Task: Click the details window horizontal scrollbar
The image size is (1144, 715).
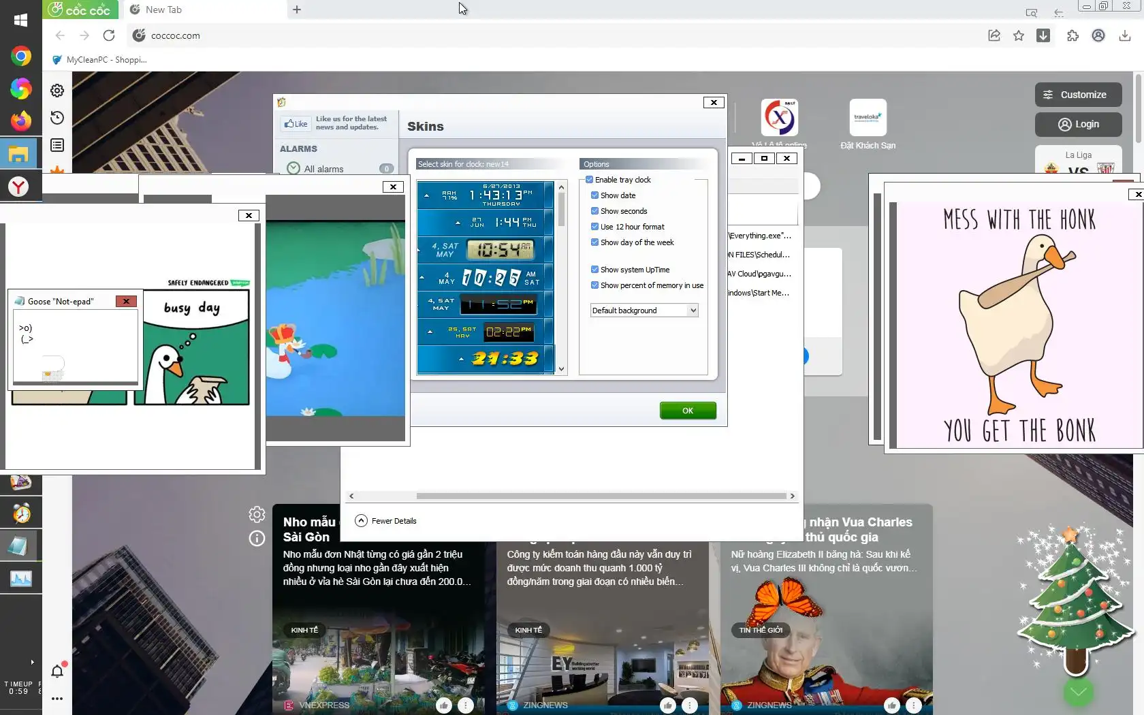Action: click(601, 496)
